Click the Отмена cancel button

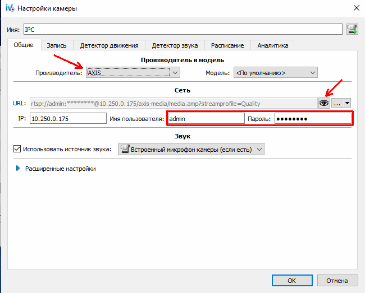(337, 281)
